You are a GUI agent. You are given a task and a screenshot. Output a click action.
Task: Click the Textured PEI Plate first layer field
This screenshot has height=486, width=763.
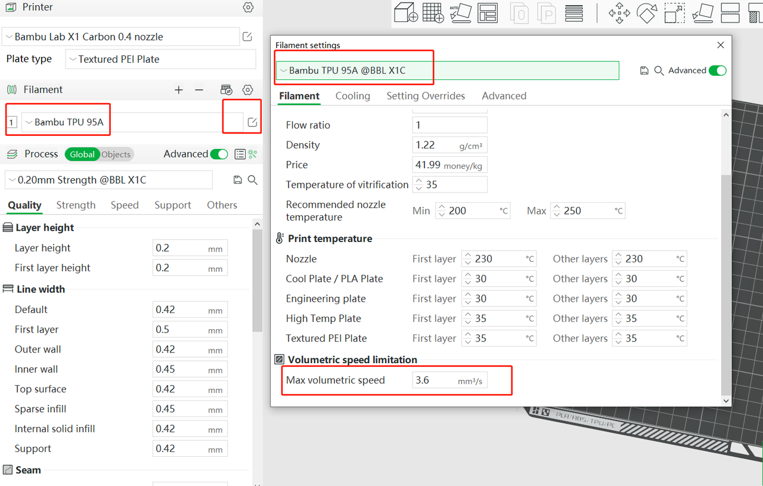click(x=499, y=338)
